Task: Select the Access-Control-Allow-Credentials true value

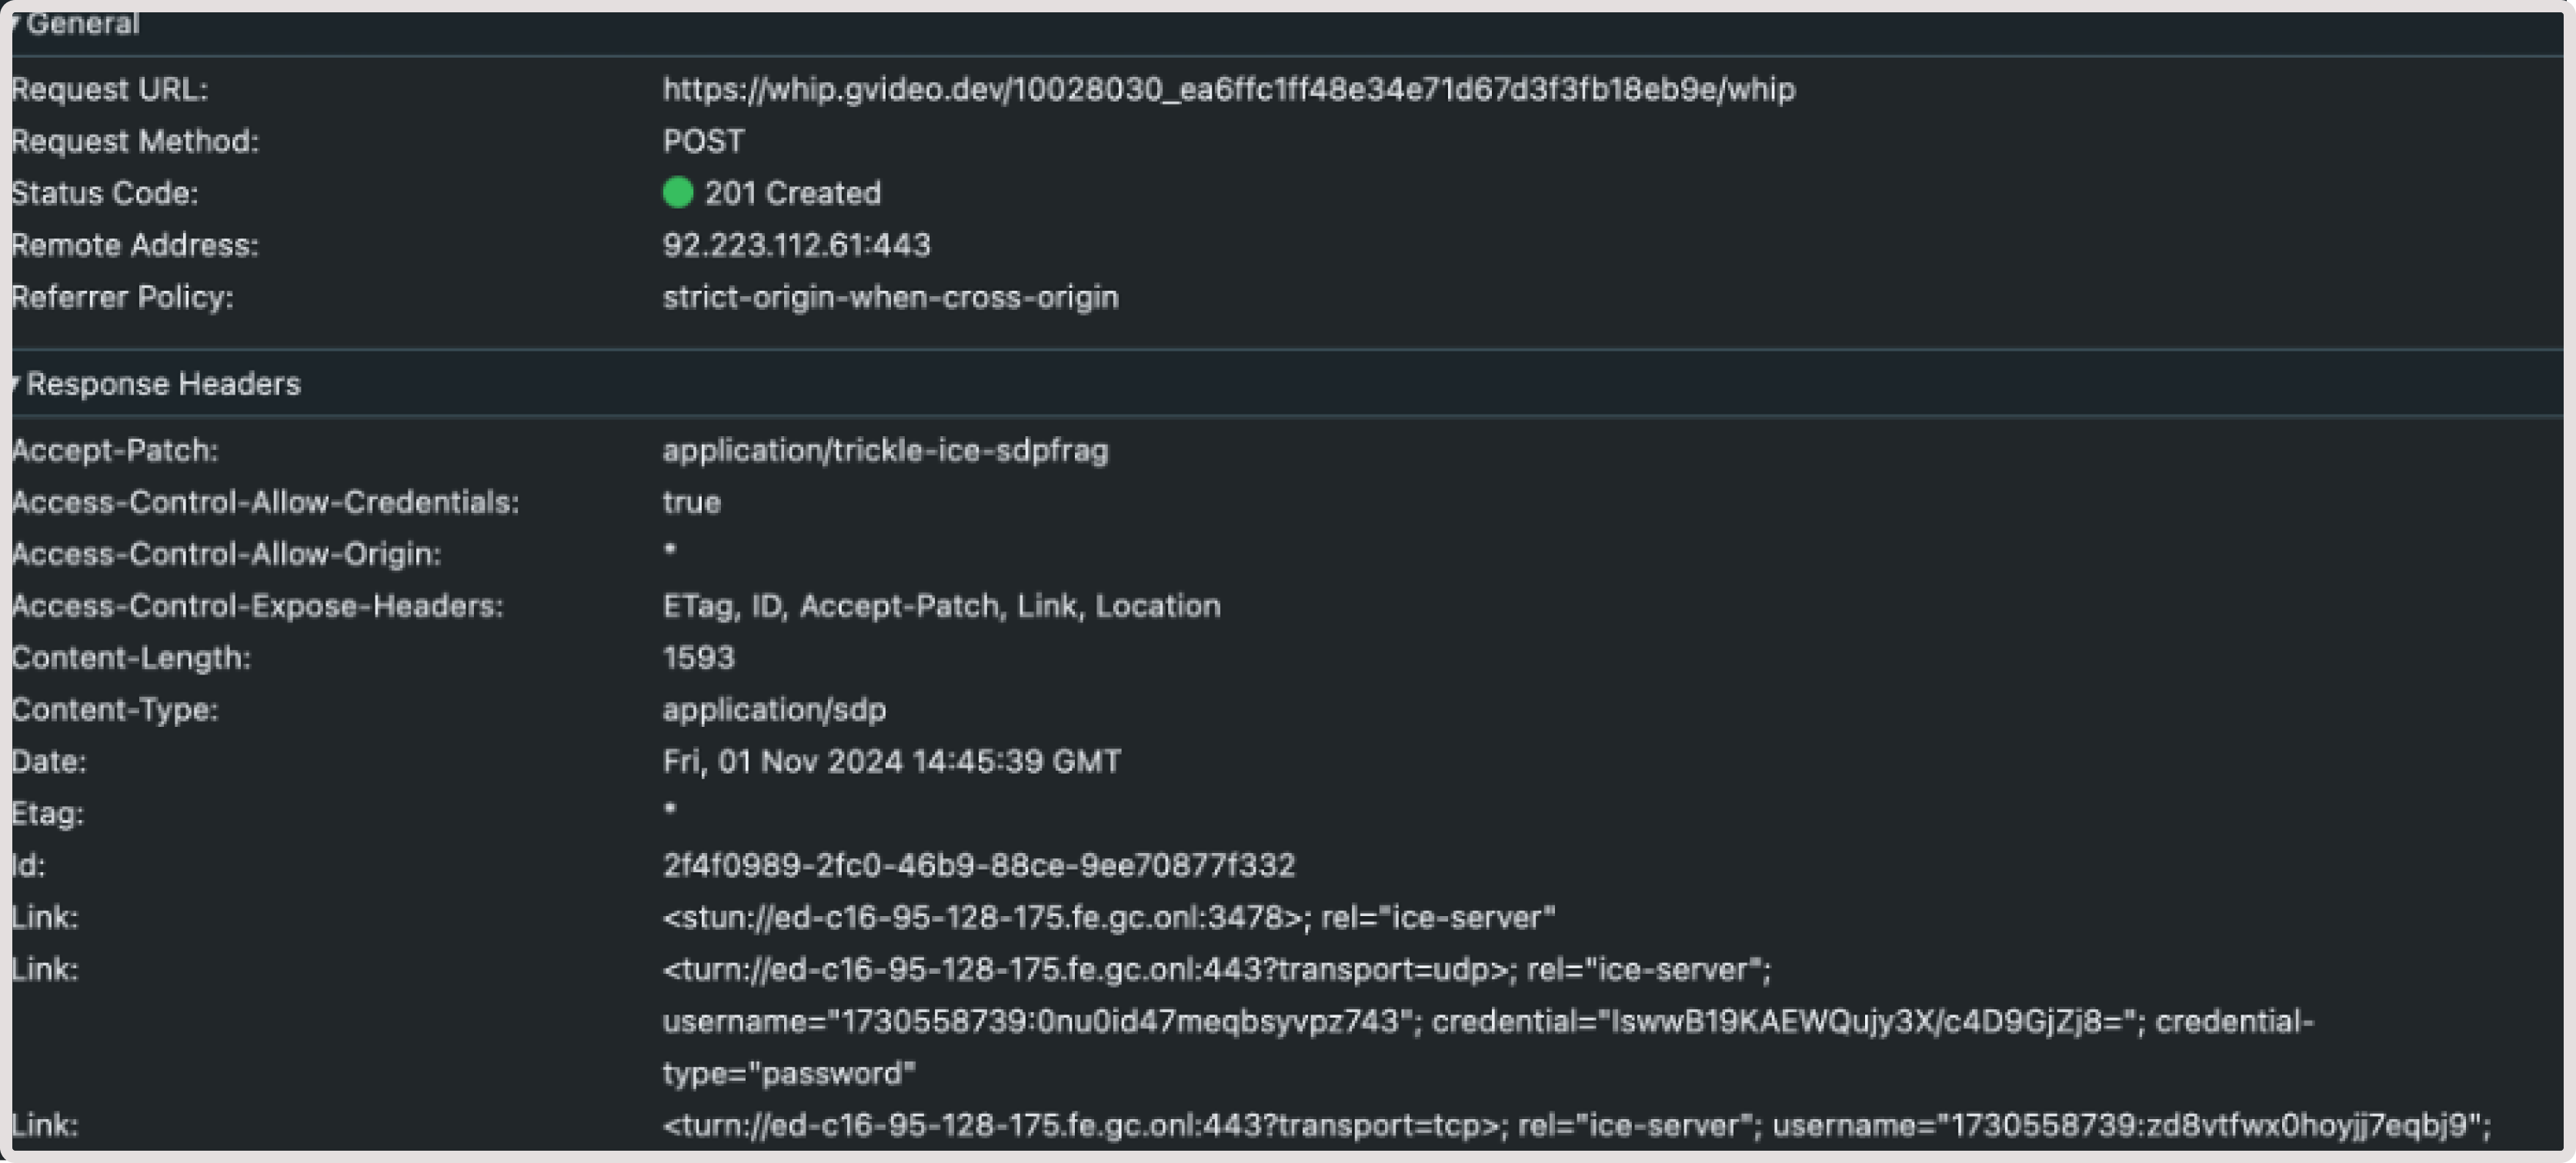Action: [691, 502]
